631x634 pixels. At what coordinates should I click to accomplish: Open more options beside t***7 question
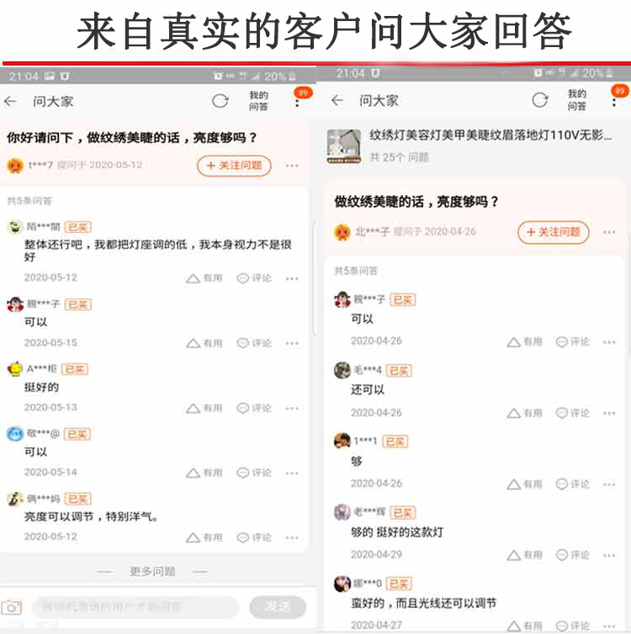click(292, 166)
